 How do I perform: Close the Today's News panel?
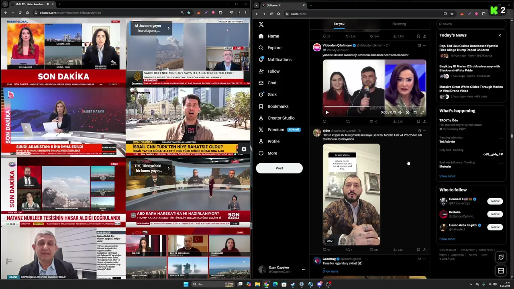point(500,35)
